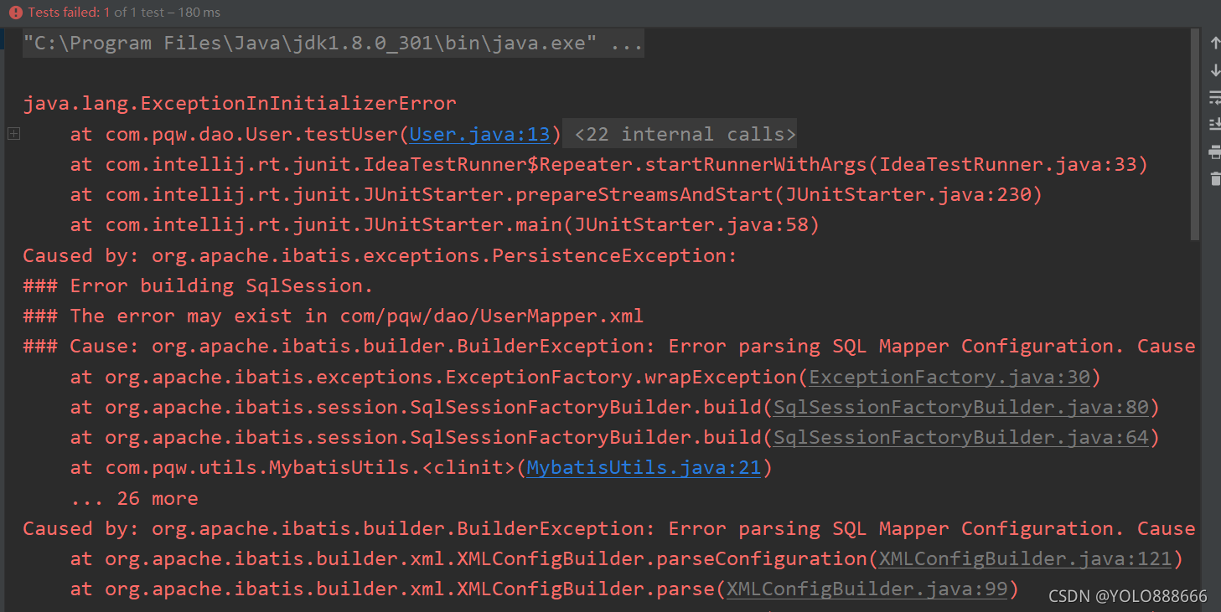Open the XMLConfigBuilder.java:99 link
The image size is (1221, 612).
coord(867,589)
